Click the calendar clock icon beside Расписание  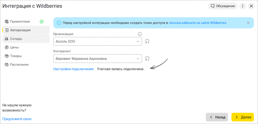tap(7, 65)
